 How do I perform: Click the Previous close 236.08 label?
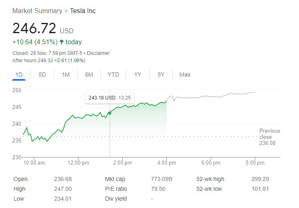click(x=269, y=137)
